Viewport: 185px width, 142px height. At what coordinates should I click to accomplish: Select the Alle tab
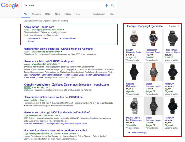click(x=26, y=14)
